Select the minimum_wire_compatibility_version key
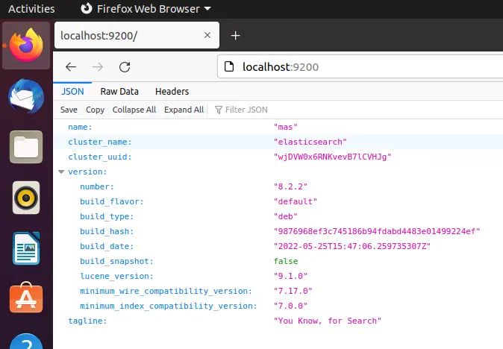Viewport: 503px width, 349px height. point(166,291)
